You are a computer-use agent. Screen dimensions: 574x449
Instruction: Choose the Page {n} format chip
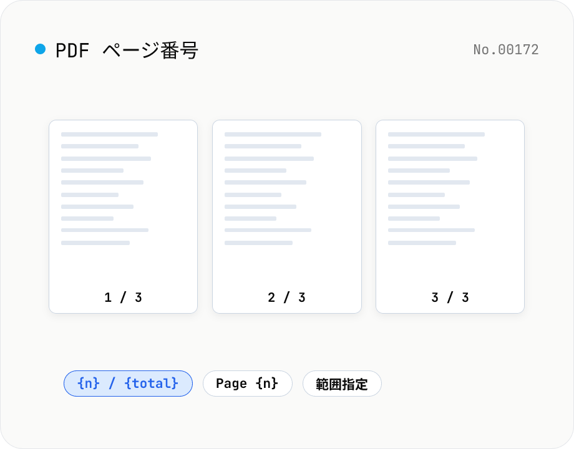tap(248, 384)
